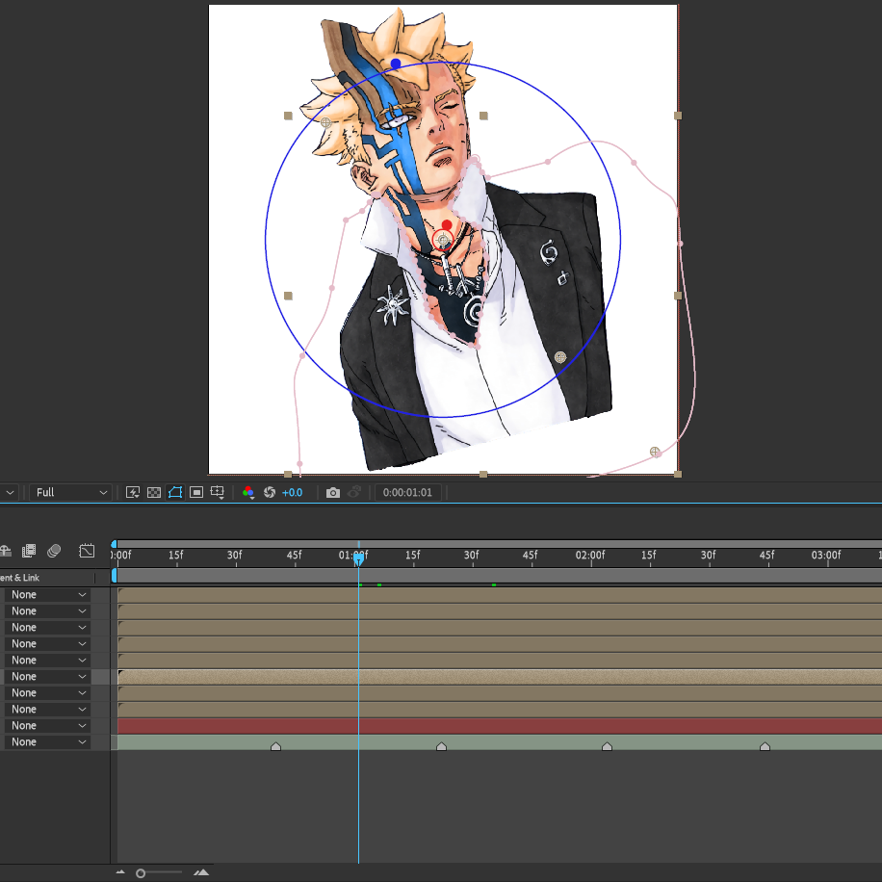Select the highlighted tan layer bar
The width and height of the screenshot is (882, 882).
[x=500, y=677]
